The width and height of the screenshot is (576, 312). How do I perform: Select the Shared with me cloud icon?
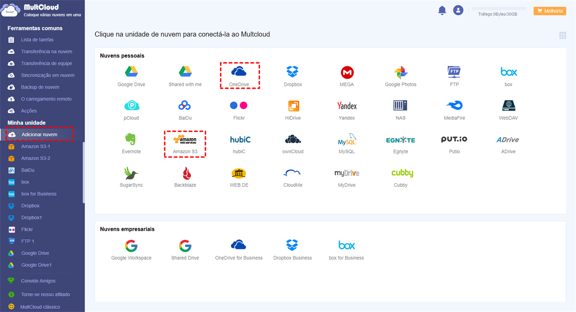pyautogui.click(x=185, y=76)
